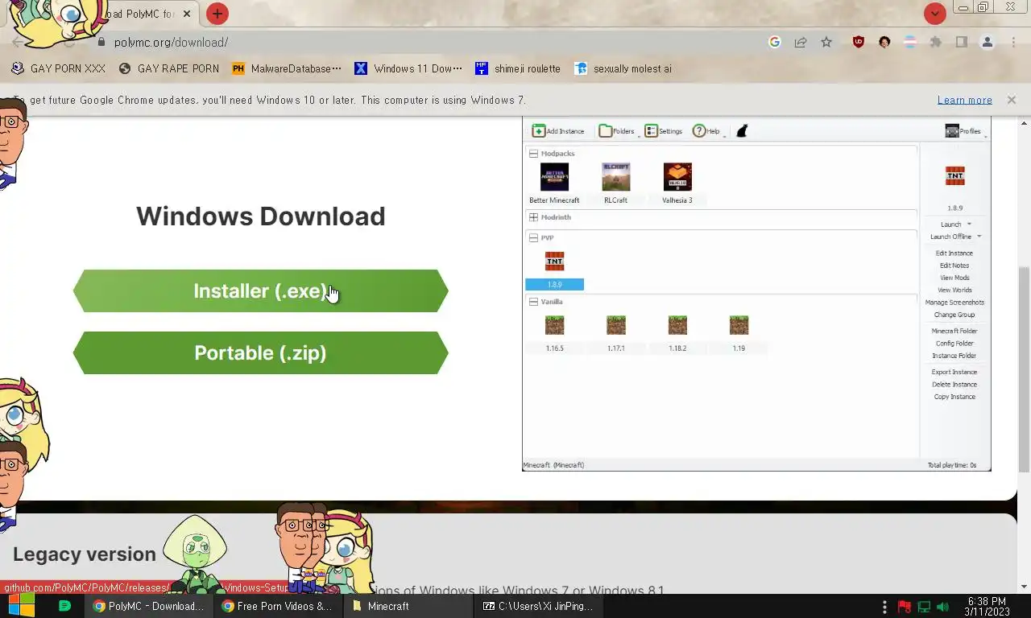Click Settings in the PolyMC screenshot
This screenshot has width=1031, height=618.
pyautogui.click(x=664, y=130)
